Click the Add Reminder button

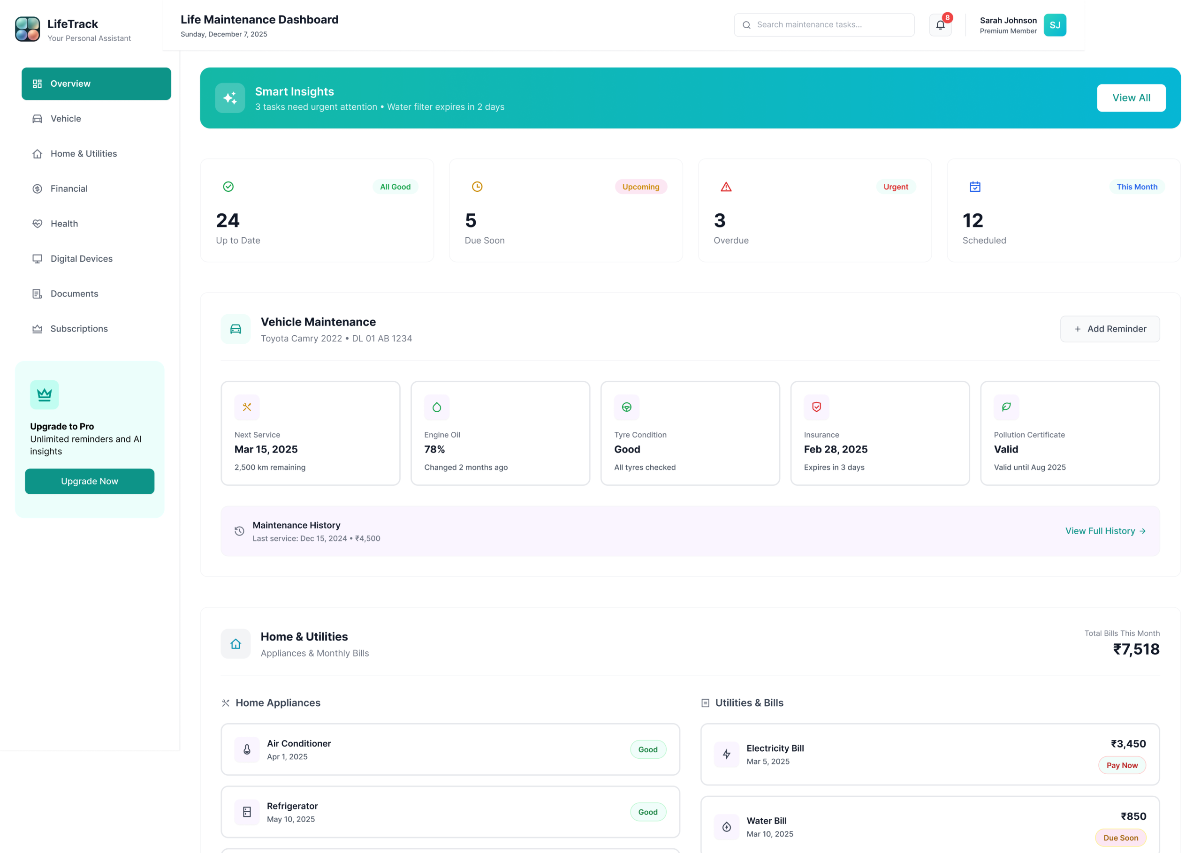click(1110, 329)
